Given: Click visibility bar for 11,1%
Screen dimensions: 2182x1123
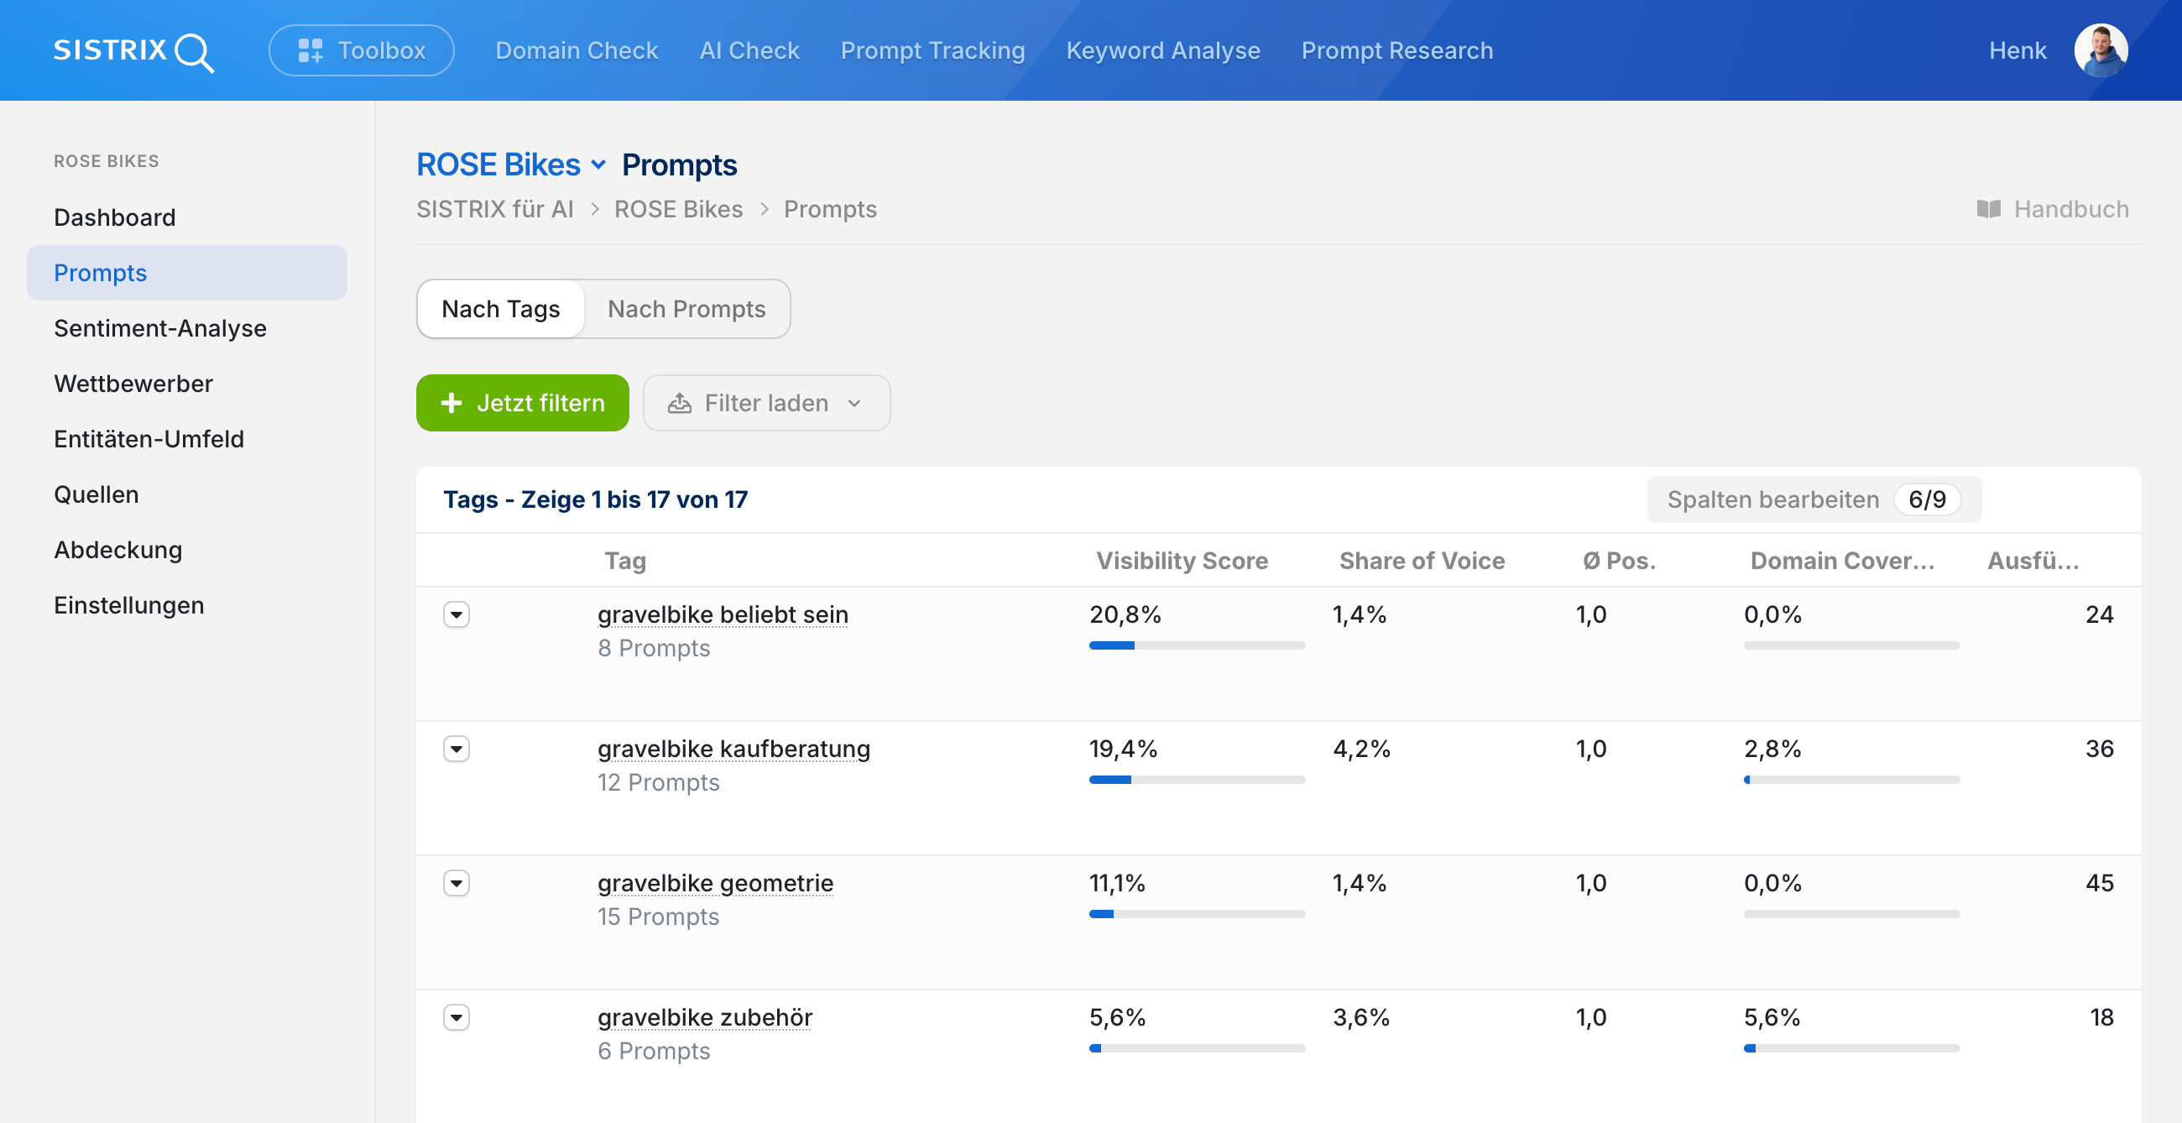Looking at the screenshot, I should [x=1197, y=914].
